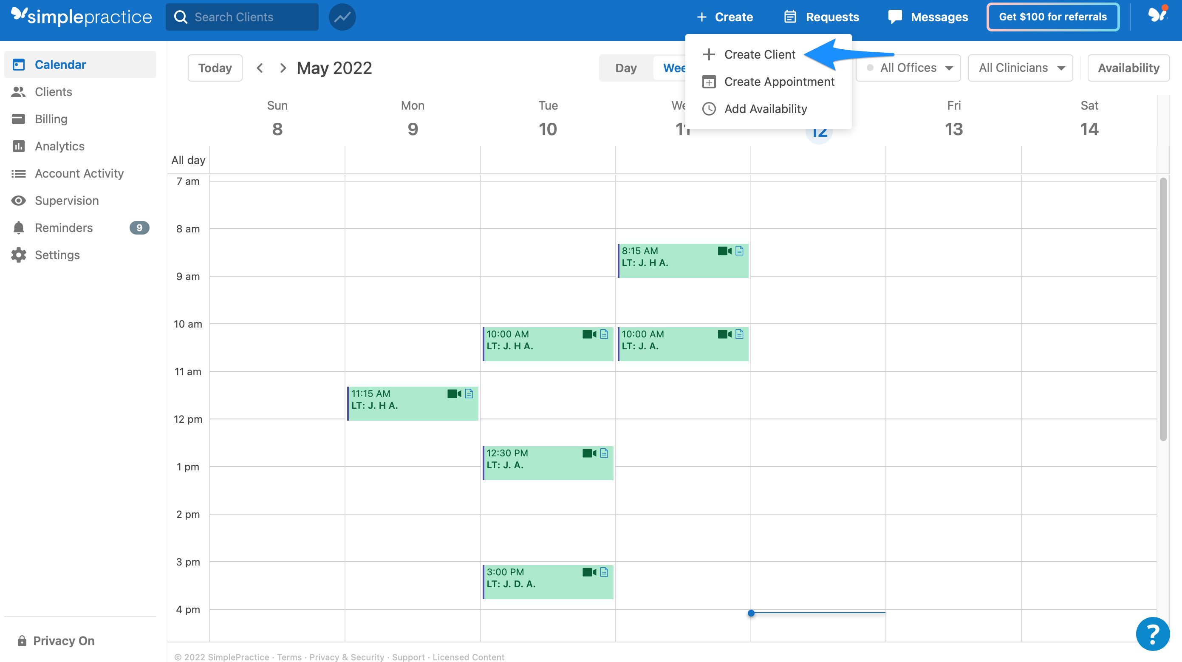
Task: Click Get $100 for referrals
Action: (1052, 17)
